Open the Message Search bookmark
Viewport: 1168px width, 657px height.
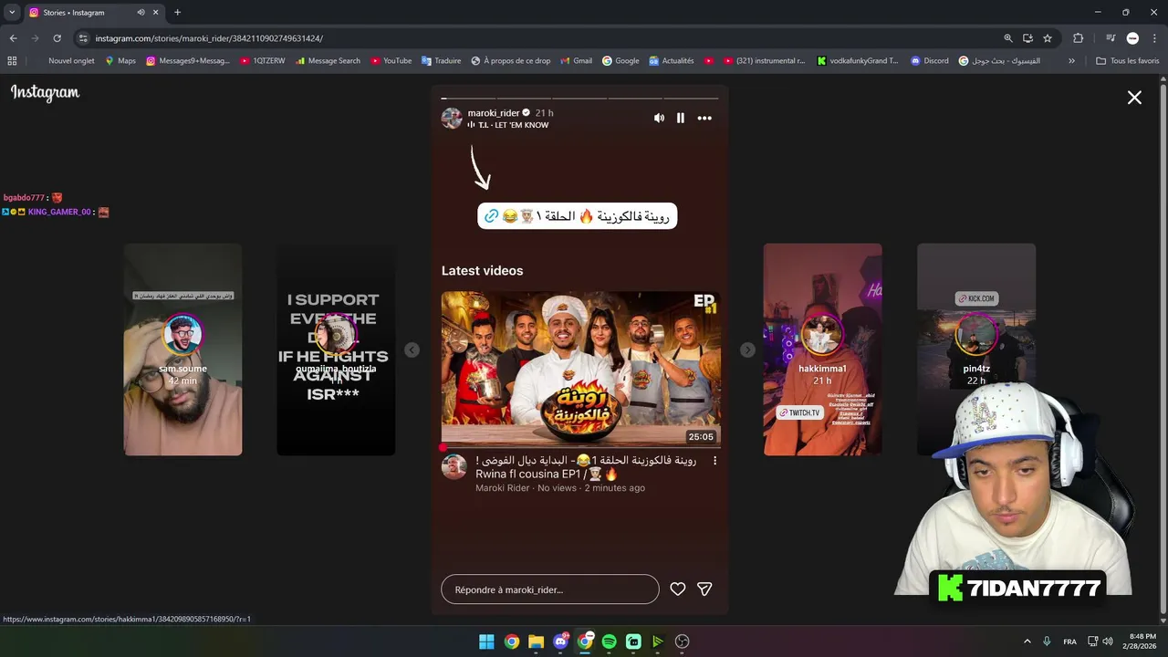pyautogui.click(x=328, y=61)
